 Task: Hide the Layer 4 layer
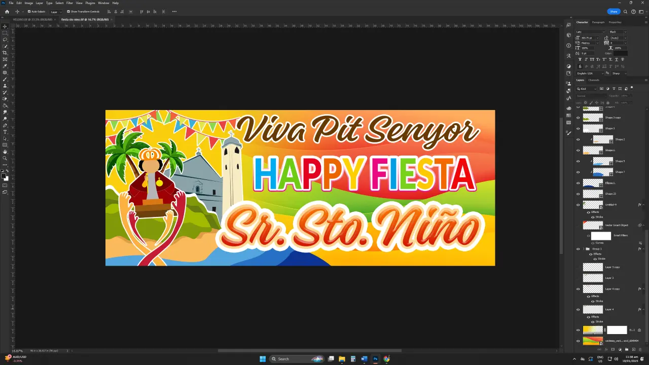pyautogui.click(x=578, y=309)
